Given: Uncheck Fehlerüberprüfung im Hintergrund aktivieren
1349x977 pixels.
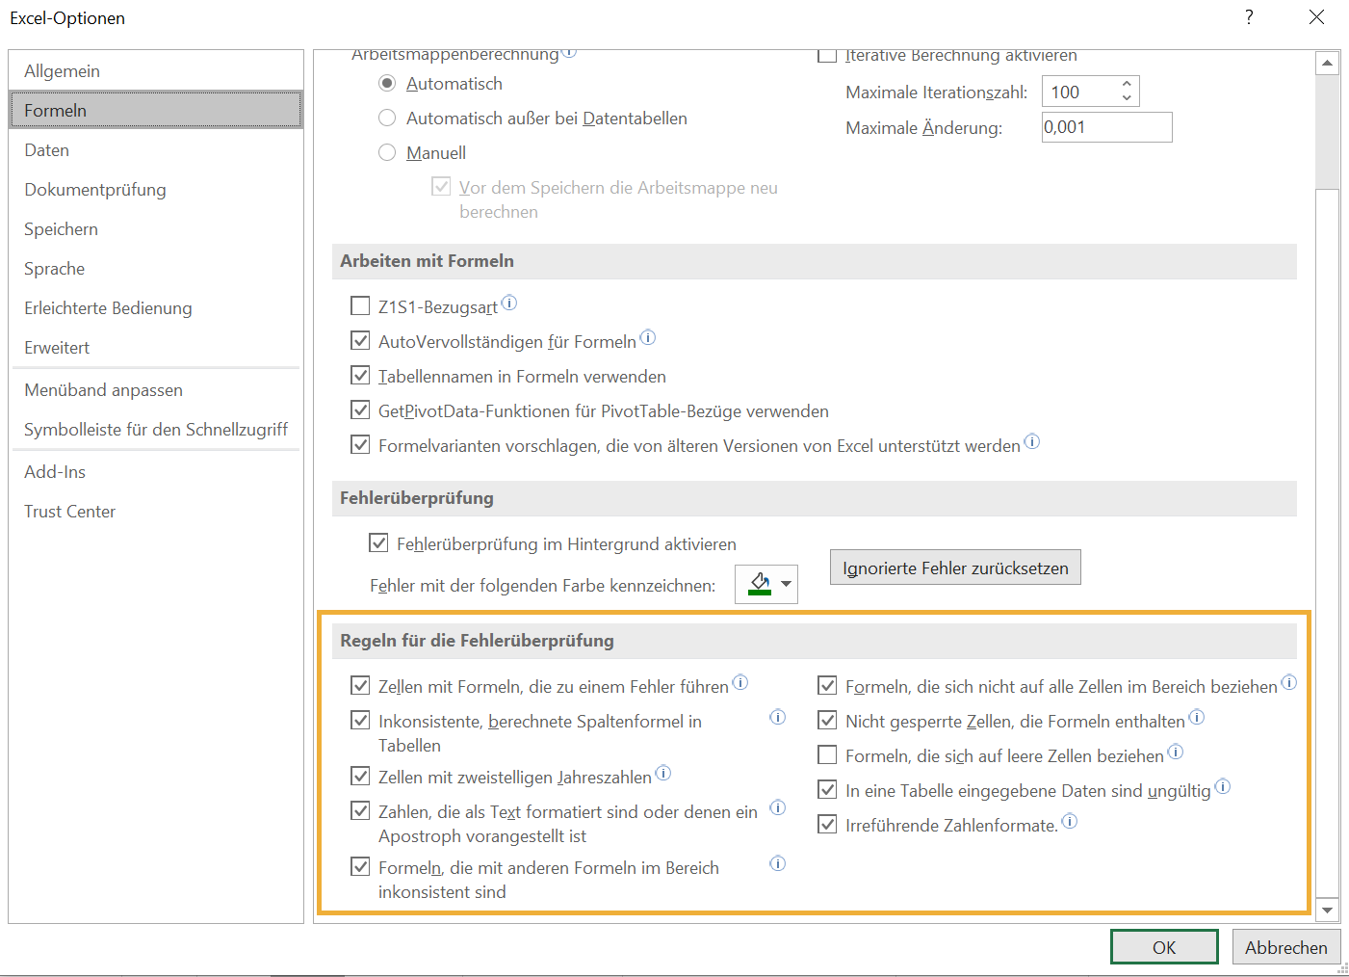Looking at the screenshot, I should coord(378,543).
